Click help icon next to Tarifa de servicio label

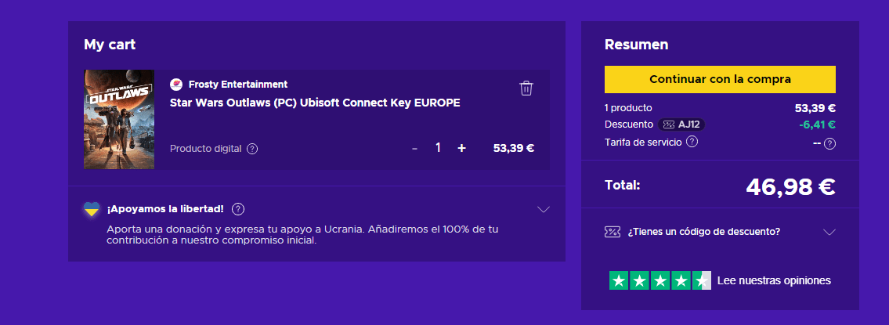[692, 142]
